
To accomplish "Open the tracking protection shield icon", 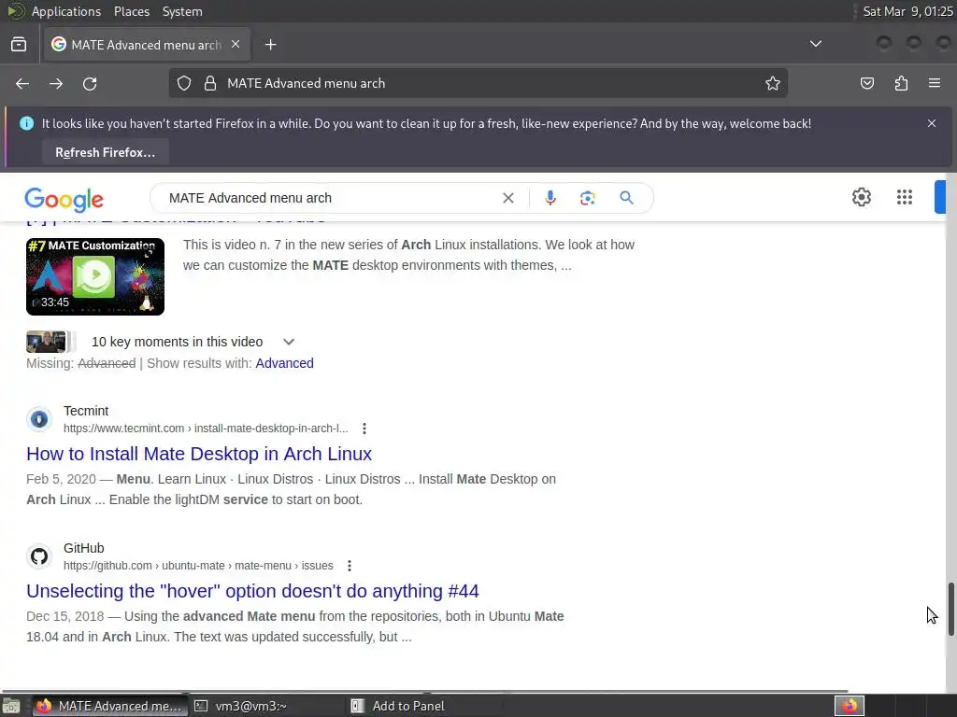I will click(x=184, y=83).
